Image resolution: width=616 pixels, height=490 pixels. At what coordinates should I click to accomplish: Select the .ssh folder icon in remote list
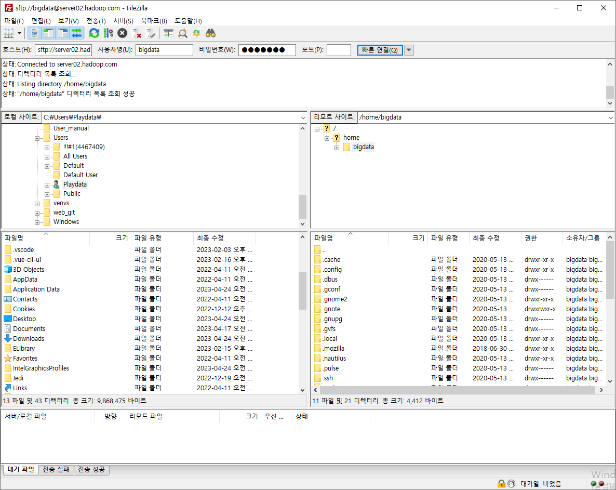318,378
